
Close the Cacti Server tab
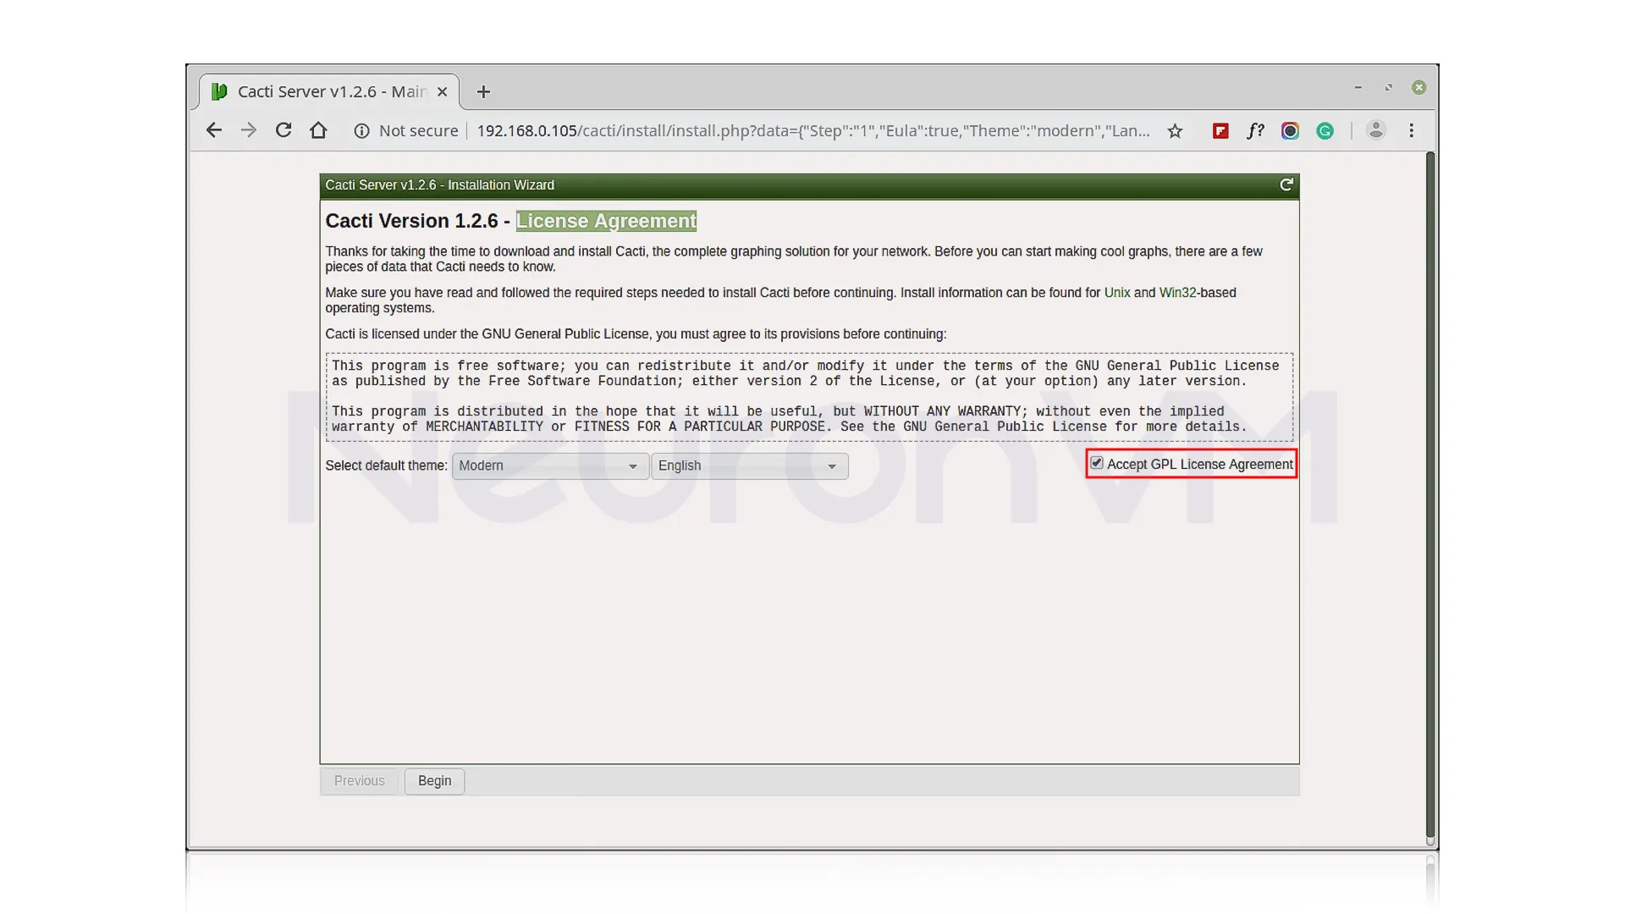point(442,91)
